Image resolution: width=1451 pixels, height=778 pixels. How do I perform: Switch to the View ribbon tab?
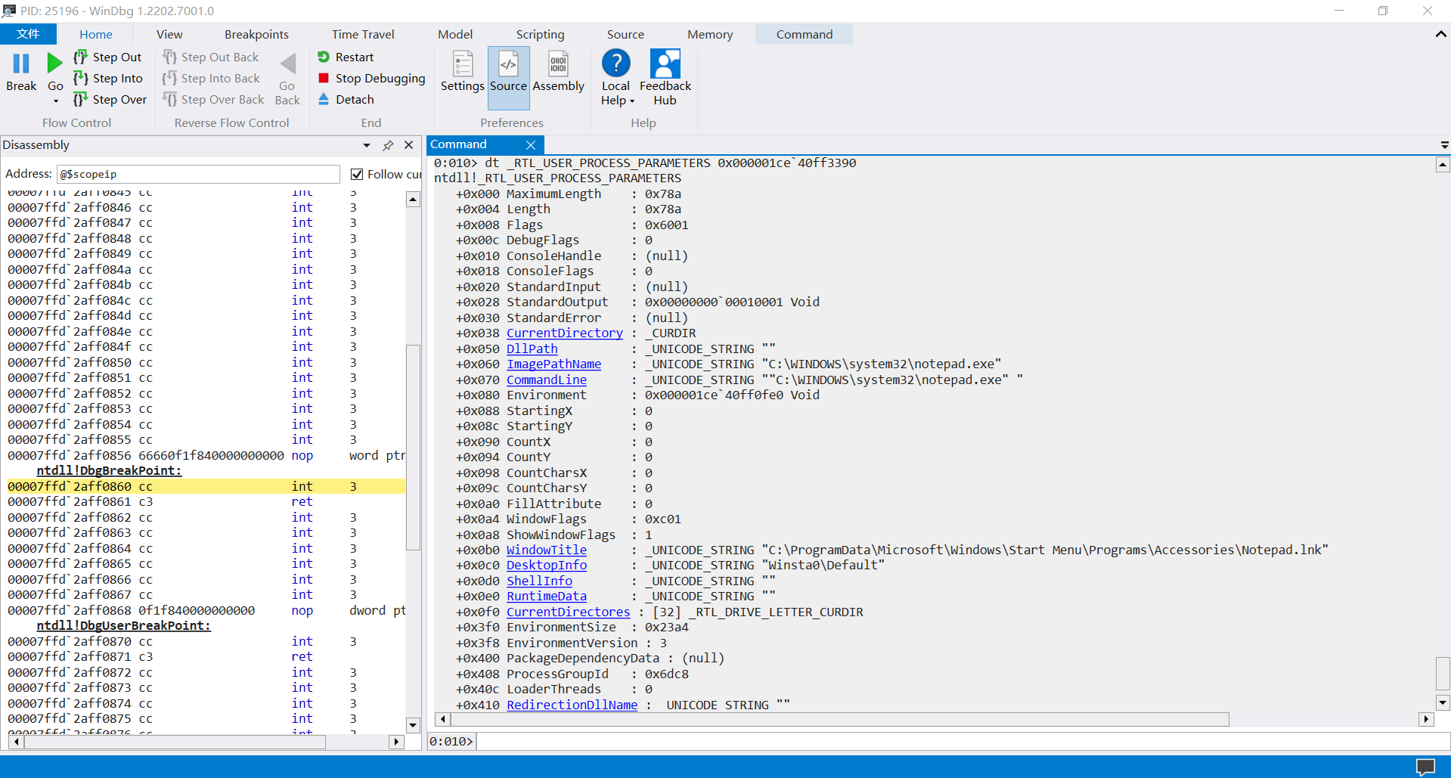pyautogui.click(x=169, y=34)
